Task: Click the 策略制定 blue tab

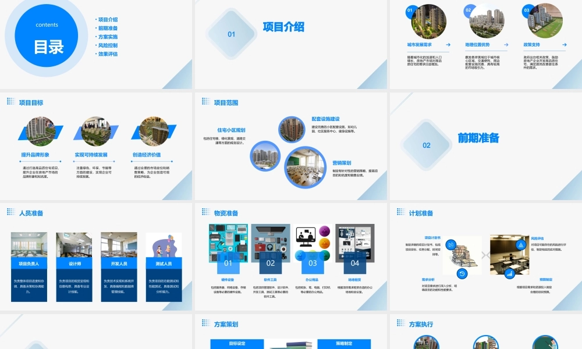Action: (x=344, y=343)
